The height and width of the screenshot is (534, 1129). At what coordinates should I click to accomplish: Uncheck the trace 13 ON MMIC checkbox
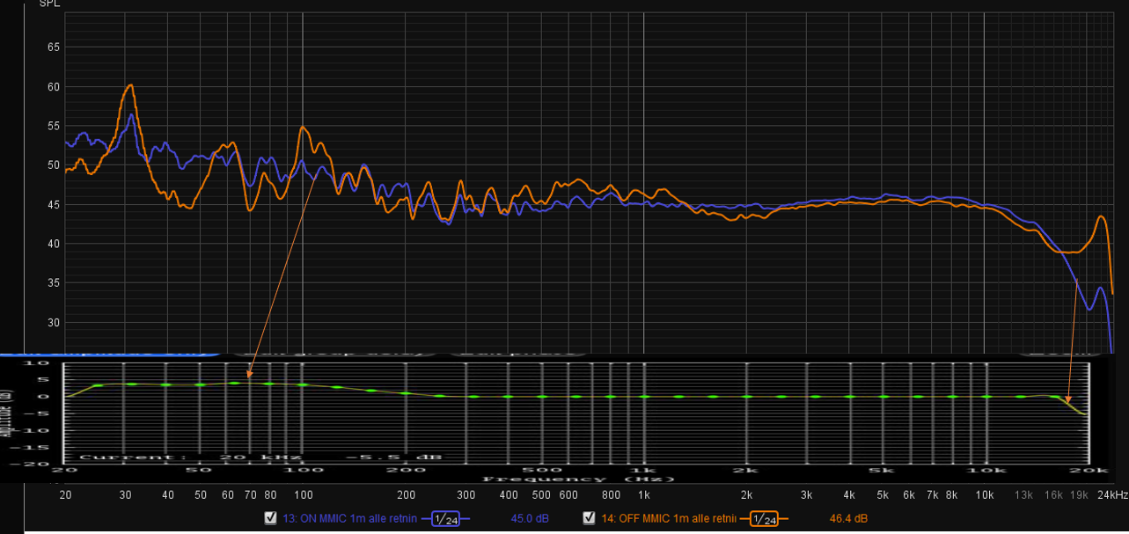coord(271,518)
